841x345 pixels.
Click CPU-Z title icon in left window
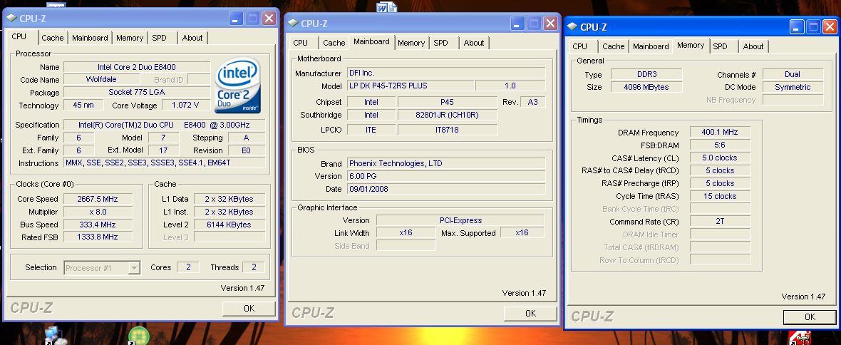click(x=11, y=18)
